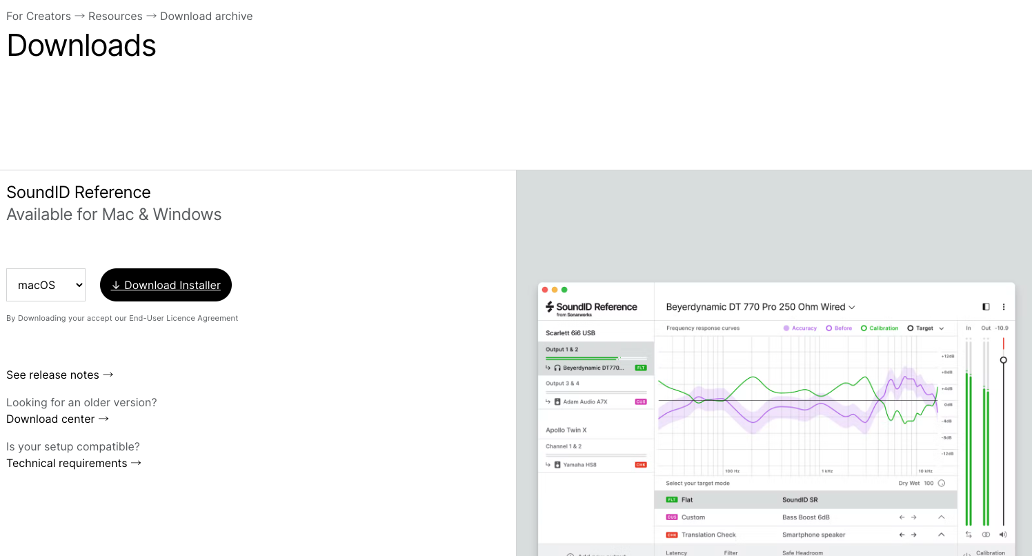This screenshot has width=1032, height=556.
Task: Go to Resources breadcrumb
Action: point(115,16)
